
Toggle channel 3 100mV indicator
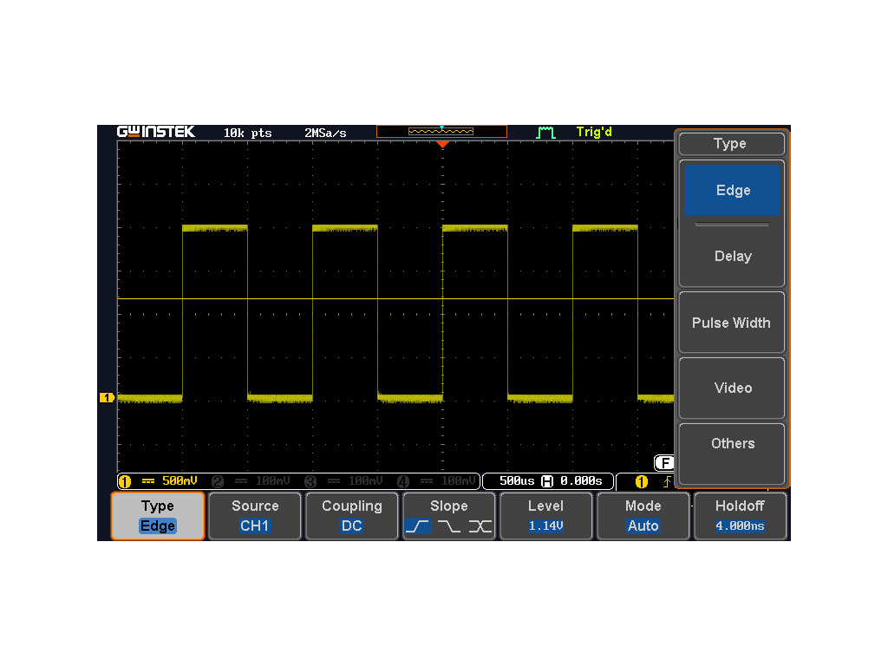[x=344, y=481]
